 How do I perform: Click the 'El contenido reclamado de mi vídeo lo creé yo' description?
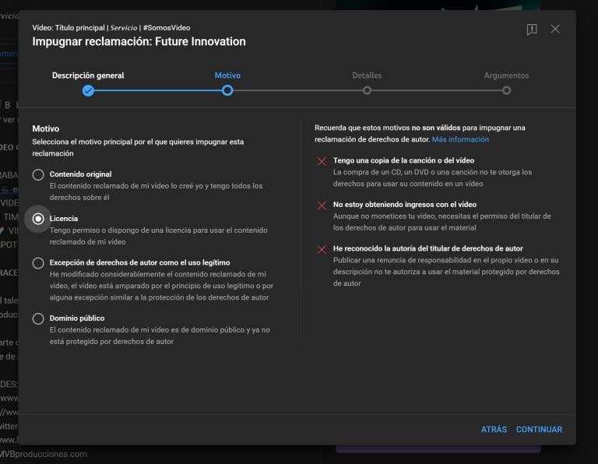[x=156, y=192]
